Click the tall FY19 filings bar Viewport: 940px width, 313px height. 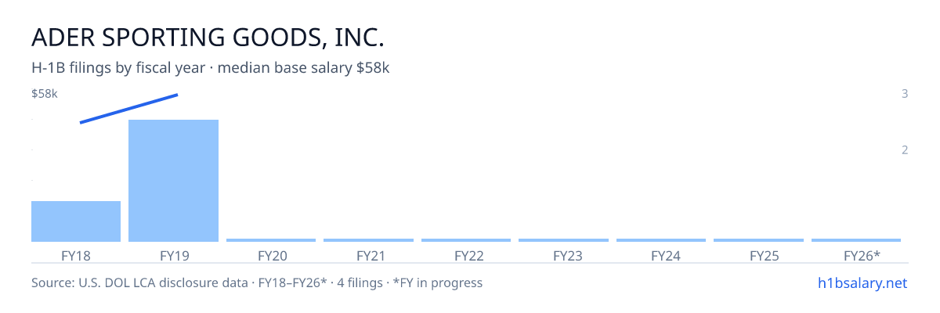point(173,181)
